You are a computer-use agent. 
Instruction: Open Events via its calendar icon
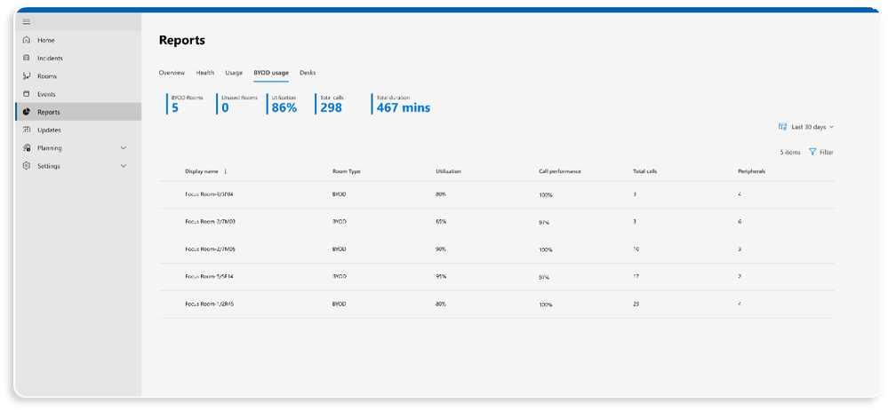[x=27, y=94]
